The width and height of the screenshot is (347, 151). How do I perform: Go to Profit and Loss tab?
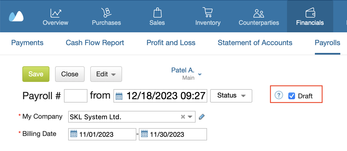(171, 43)
